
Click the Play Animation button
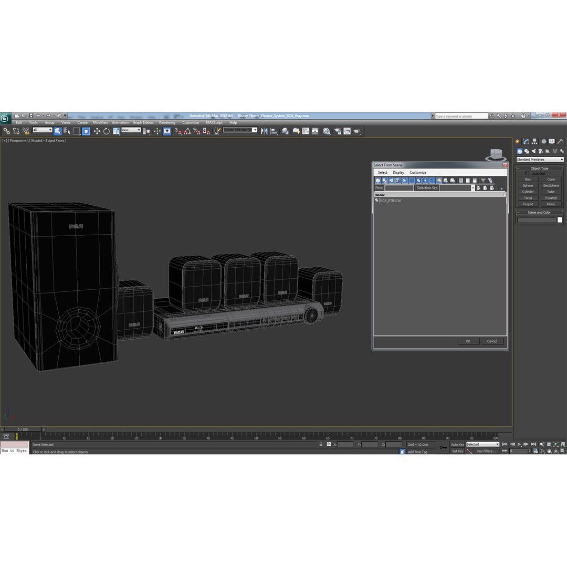tap(519, 444)
